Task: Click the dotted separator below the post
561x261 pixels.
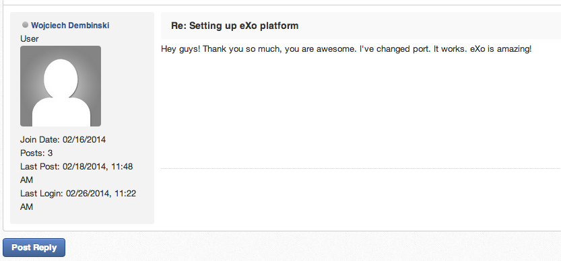Action: [x=361, y=168]
